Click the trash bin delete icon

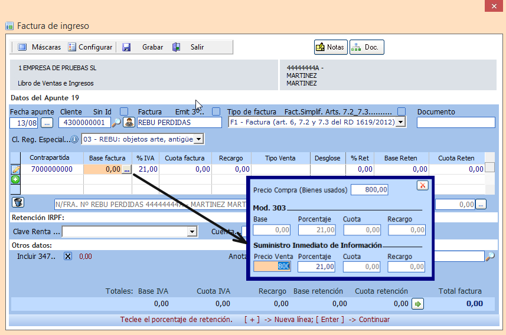coord(18,202)
